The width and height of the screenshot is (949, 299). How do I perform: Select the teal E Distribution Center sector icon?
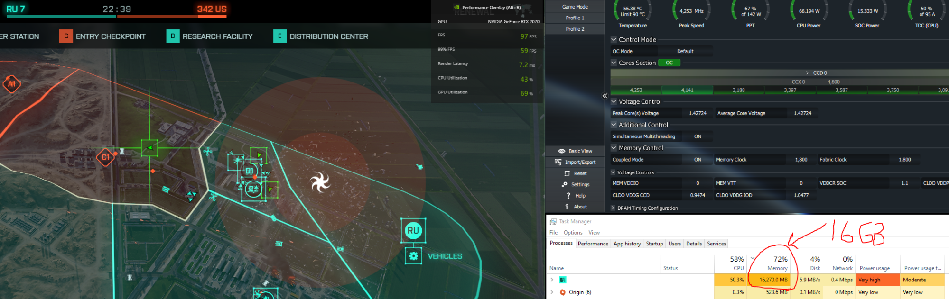tap(280, 36)
